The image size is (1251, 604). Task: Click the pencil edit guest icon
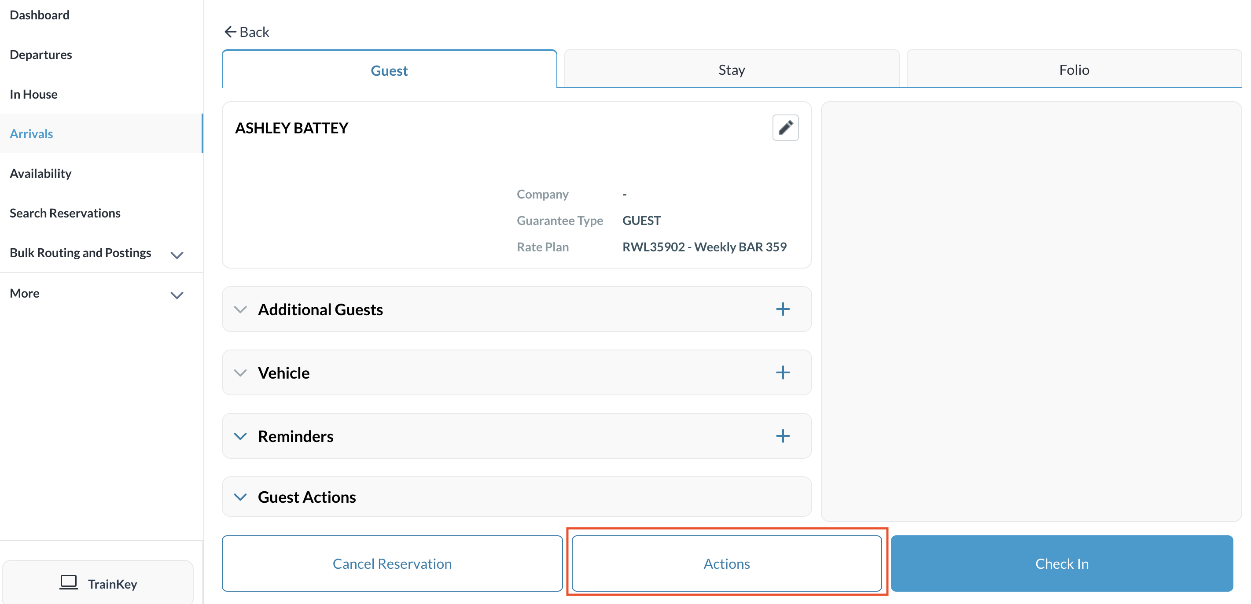785,128
